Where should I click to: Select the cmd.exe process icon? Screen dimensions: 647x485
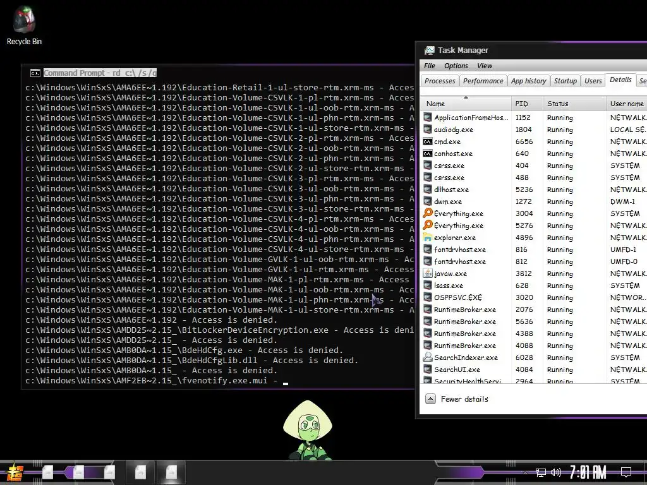pos(428,141)
